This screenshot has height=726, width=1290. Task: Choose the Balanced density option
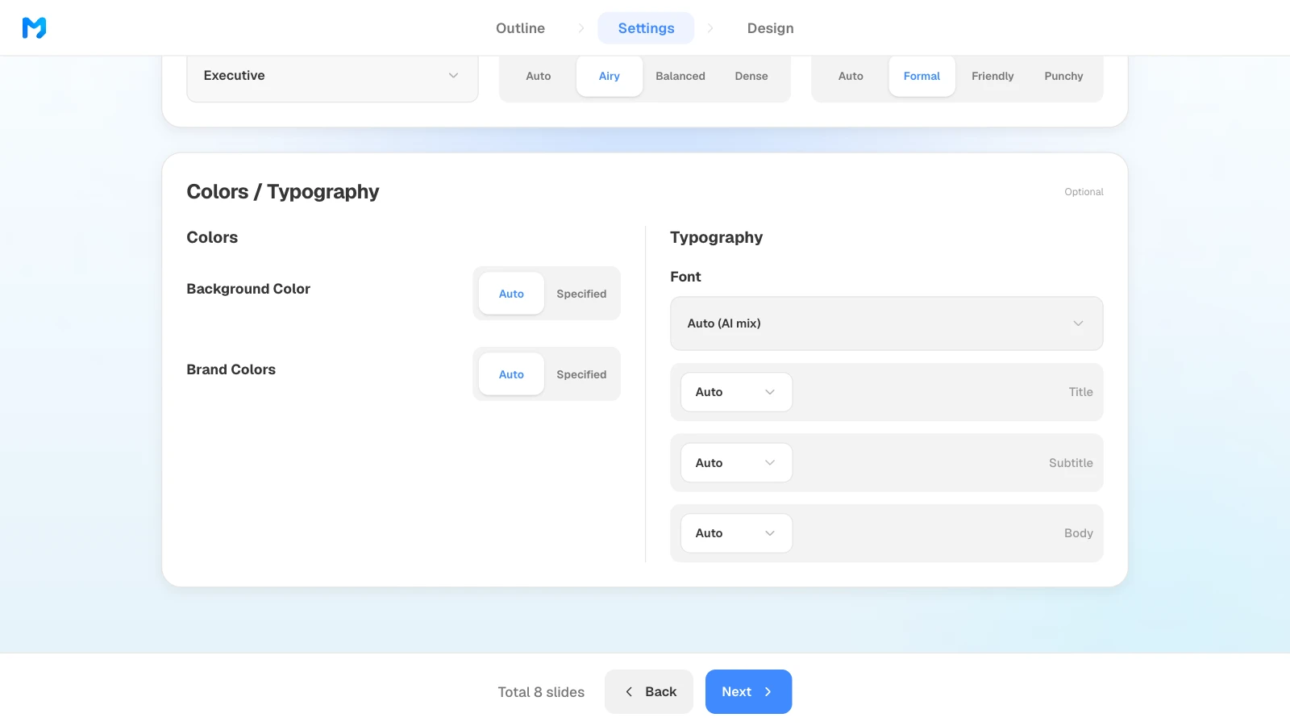(x=680, y=76)
